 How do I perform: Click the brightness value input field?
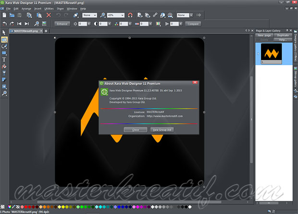(83, 24)
